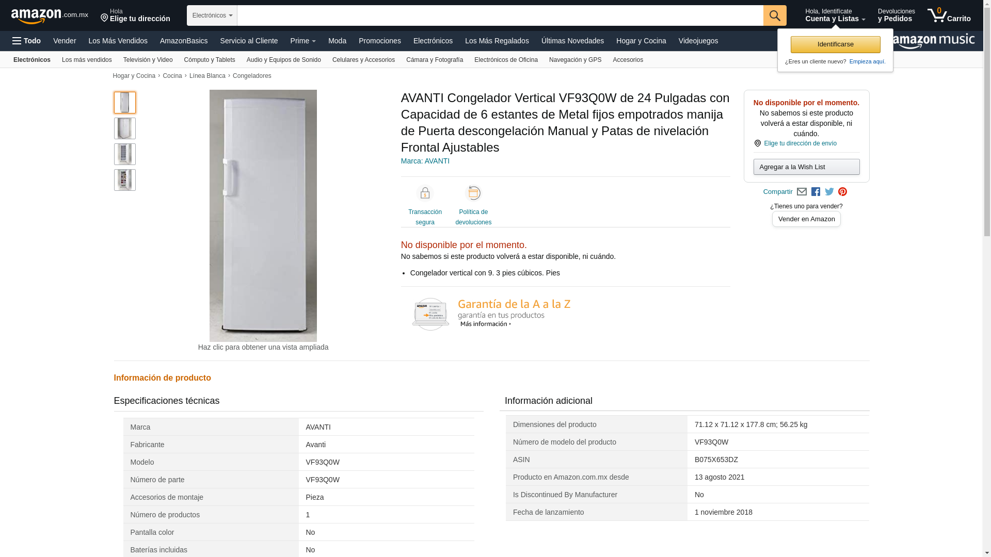Viewport: 991px width, 557px height.
Task: Click the Transacción segura lock icon
Action: (425, 193)
